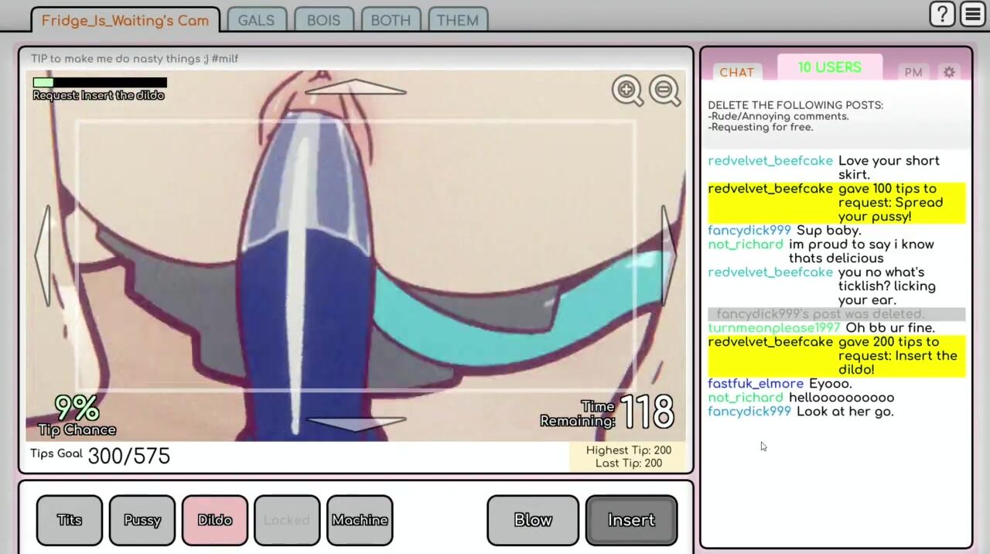Viewport: 990px width, 554px height.
Task: Click the request progress bar
Action: click(x=100, y=82)
